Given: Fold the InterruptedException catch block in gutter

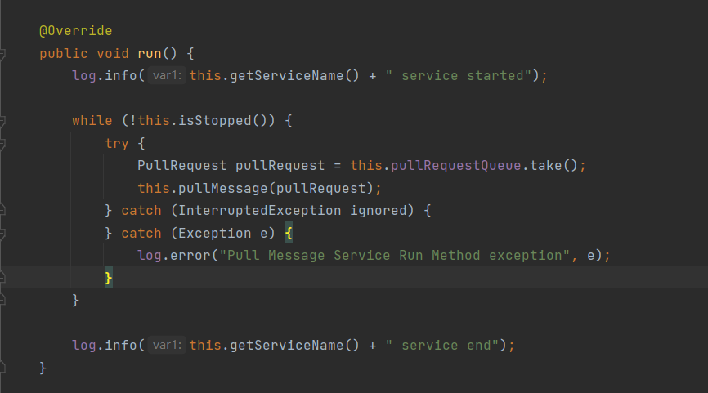Looking at the screenshot, I should 2,211.
